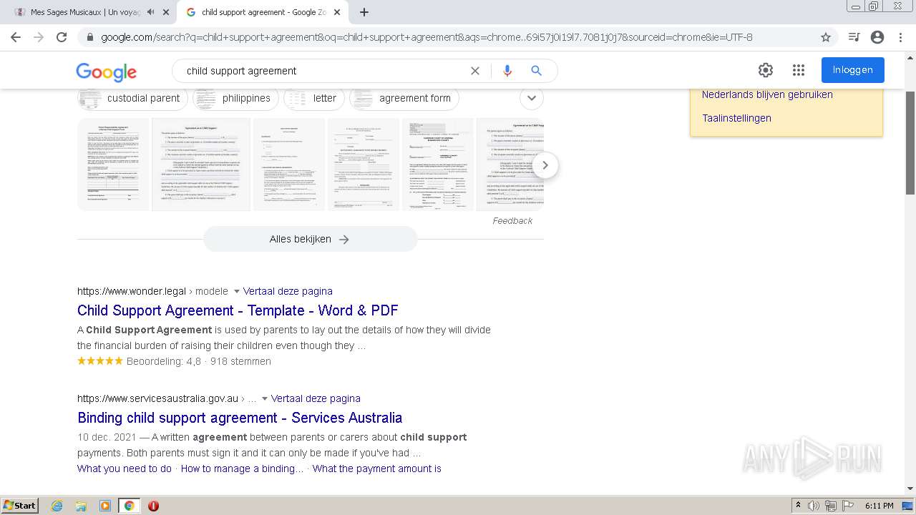Click the forward navigation arrow

39,37
